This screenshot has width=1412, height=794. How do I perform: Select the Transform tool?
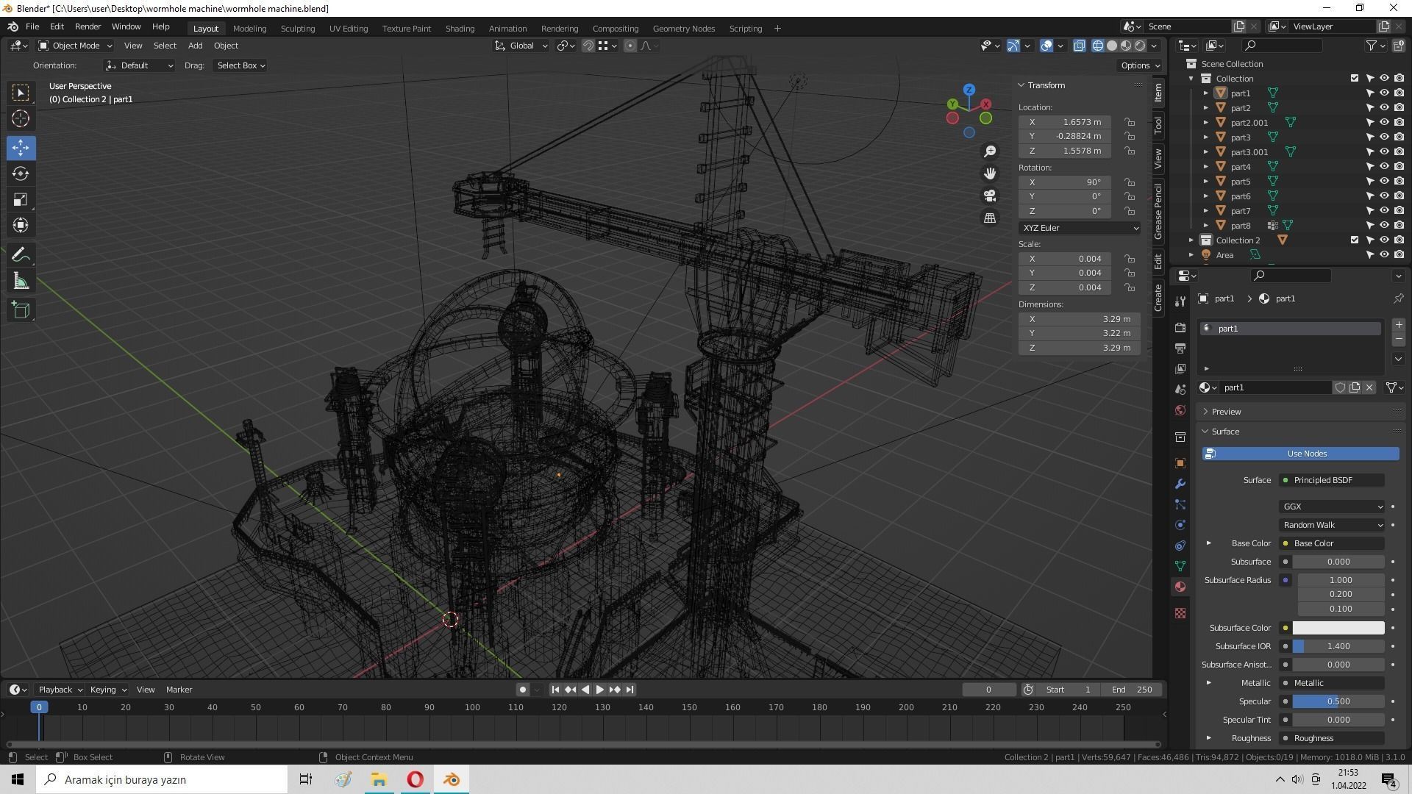pyautogui.click(x=21, y=226)
